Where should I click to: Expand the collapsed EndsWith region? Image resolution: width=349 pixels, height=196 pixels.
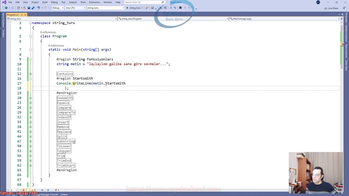click(30, 98)
